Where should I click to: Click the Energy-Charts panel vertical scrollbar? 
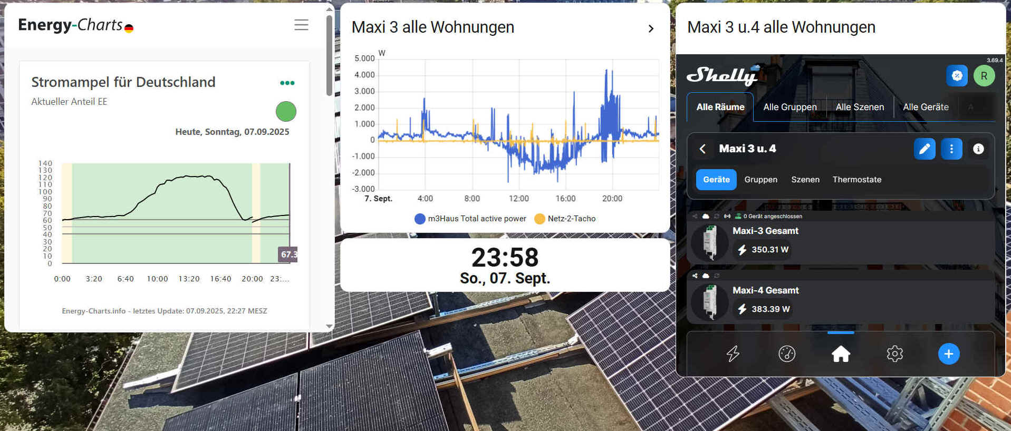[x=329, y=55]
